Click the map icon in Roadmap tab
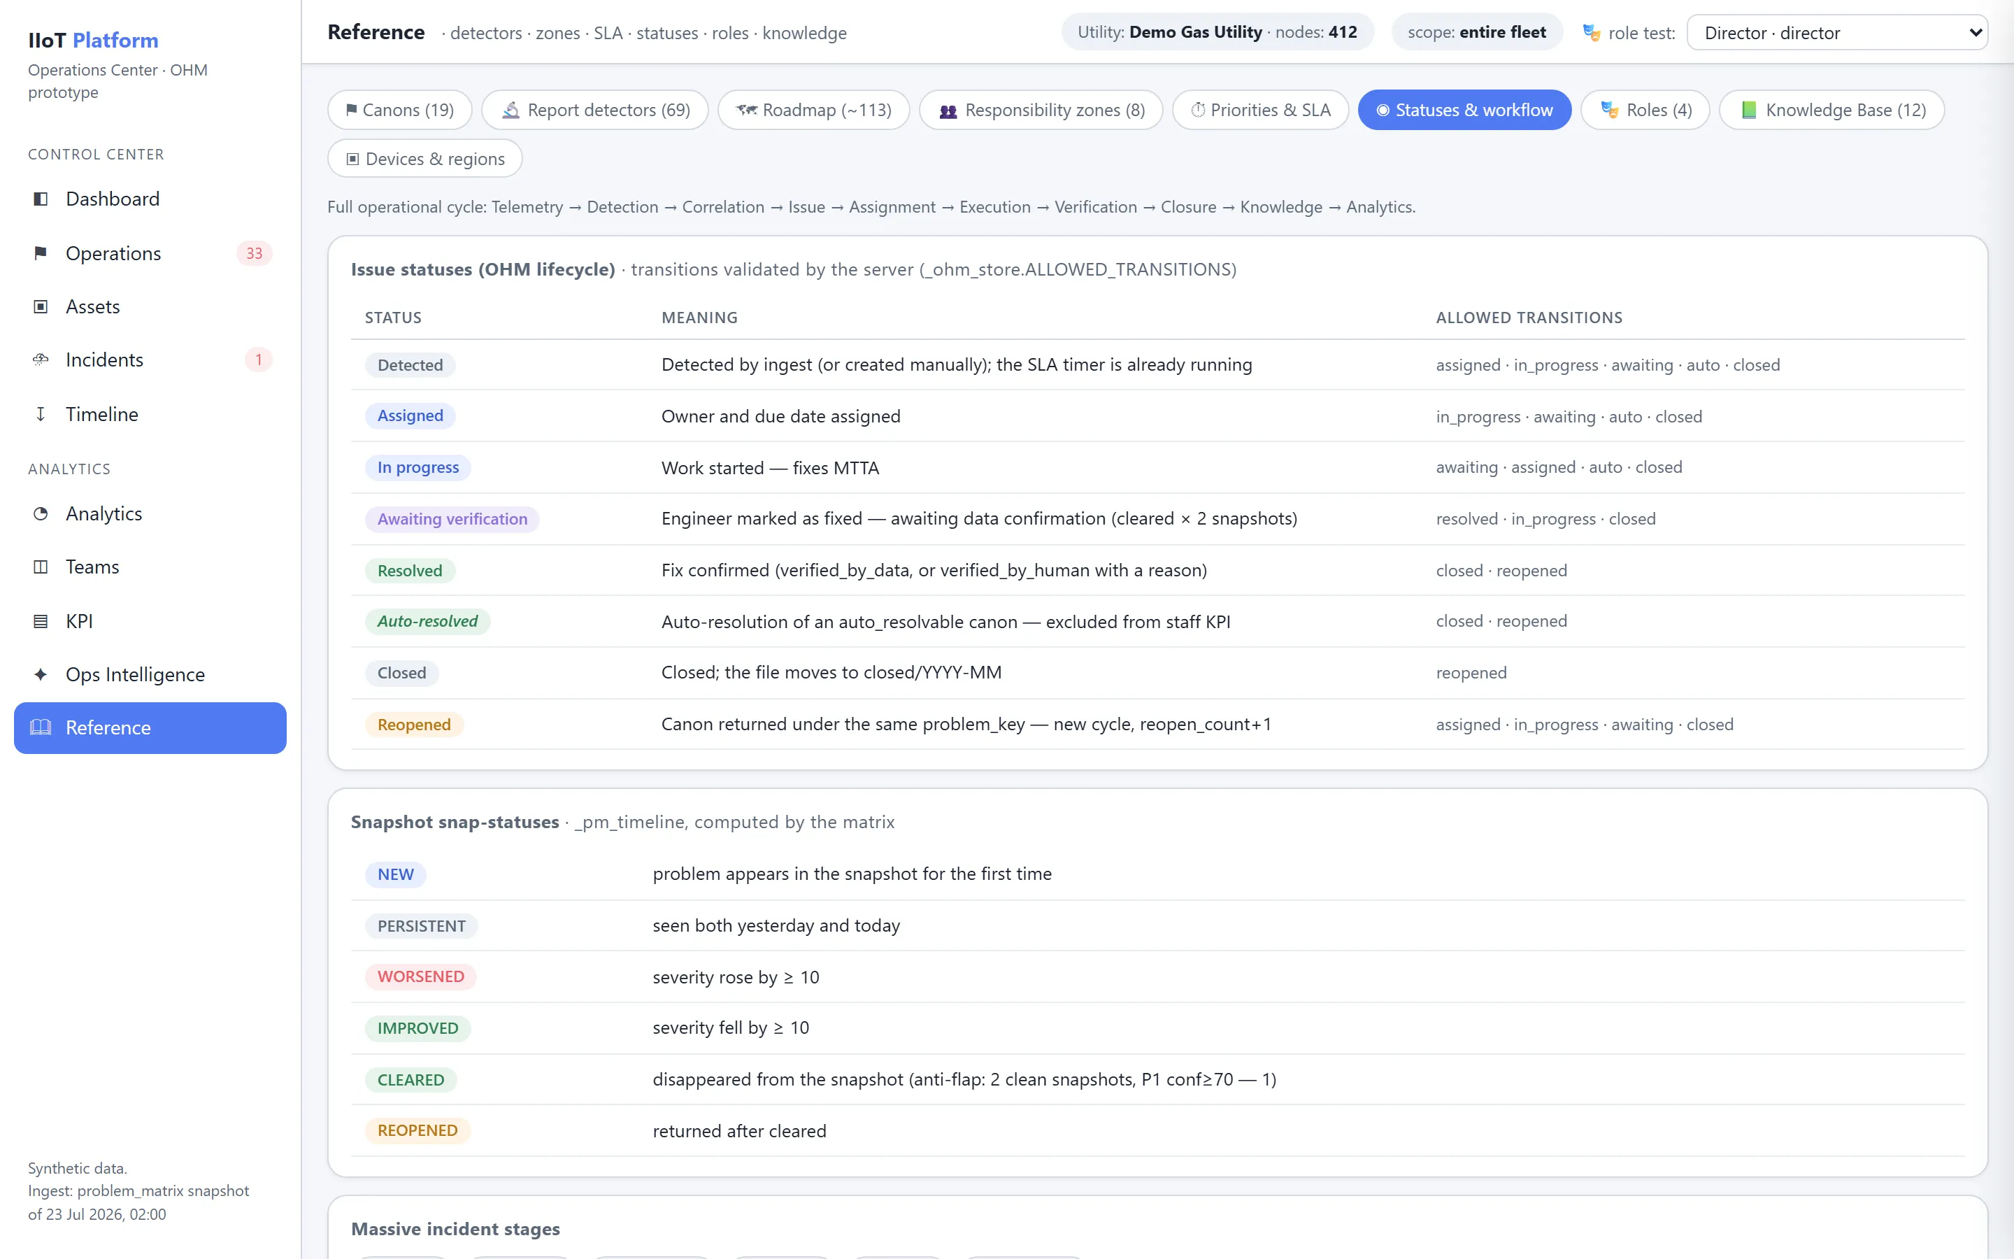 coord(747,110)
